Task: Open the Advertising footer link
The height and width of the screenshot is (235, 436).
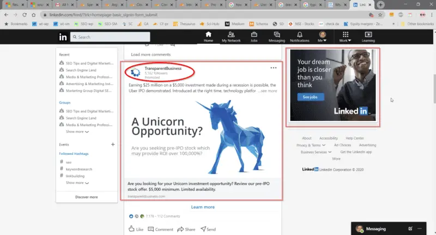Action: pyautogui.click(x=367, y=145)
